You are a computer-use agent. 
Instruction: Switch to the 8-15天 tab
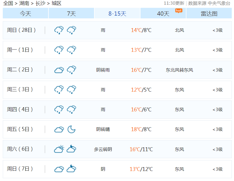[117, 13]
